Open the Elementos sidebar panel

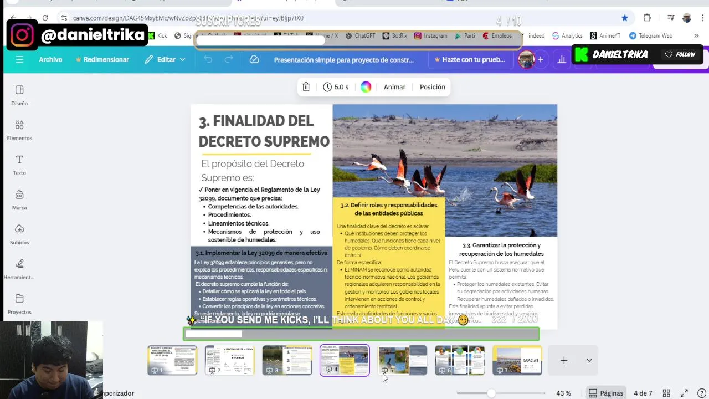point(19,130)
